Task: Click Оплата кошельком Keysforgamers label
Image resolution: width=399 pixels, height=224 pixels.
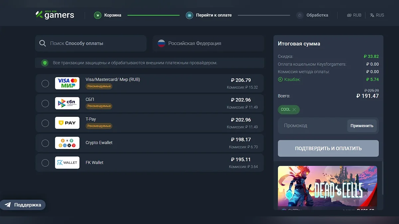Action: 312,64
